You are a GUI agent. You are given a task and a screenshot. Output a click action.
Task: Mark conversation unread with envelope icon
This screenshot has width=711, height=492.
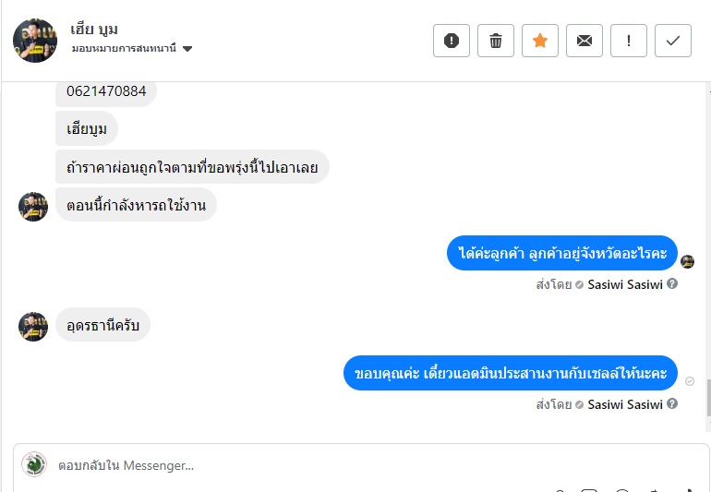[584, 41]
